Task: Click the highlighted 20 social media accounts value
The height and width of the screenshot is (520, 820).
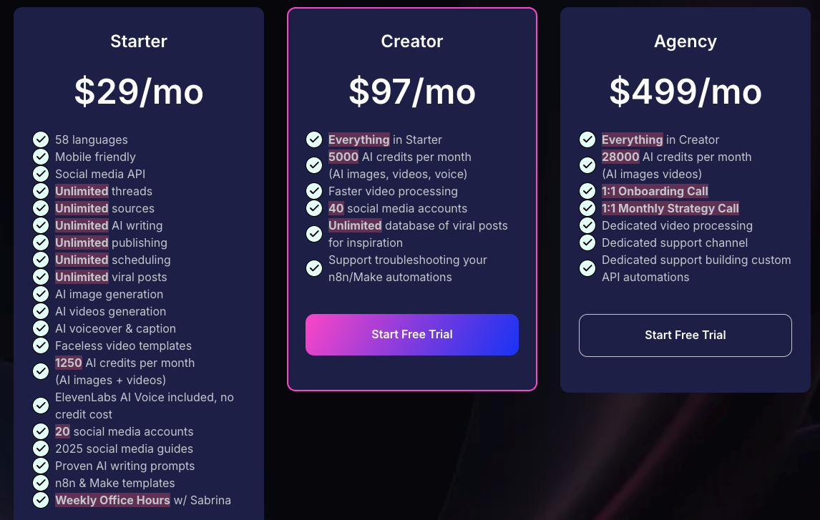Action: coord(62,431)
